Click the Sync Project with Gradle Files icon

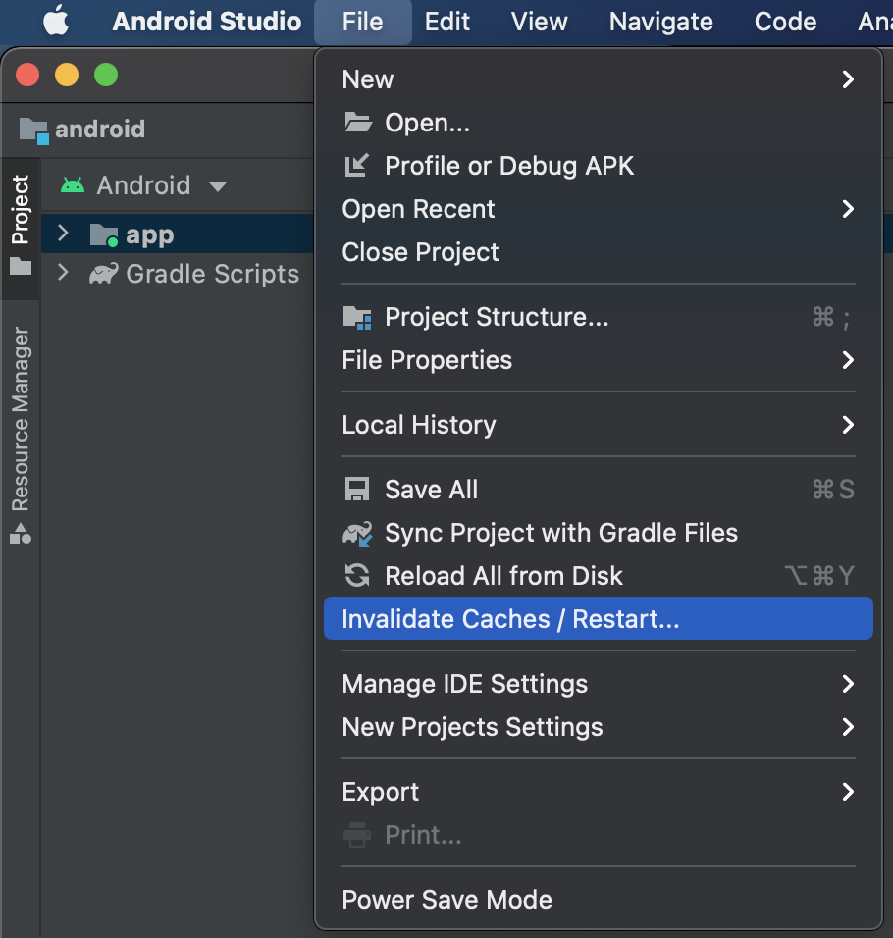pos(355,533)
